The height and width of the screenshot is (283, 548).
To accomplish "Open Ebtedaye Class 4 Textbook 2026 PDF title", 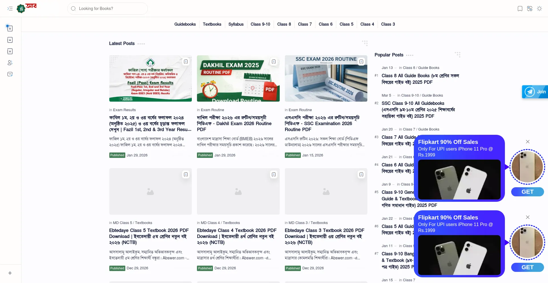I will (x=237, y=236).
